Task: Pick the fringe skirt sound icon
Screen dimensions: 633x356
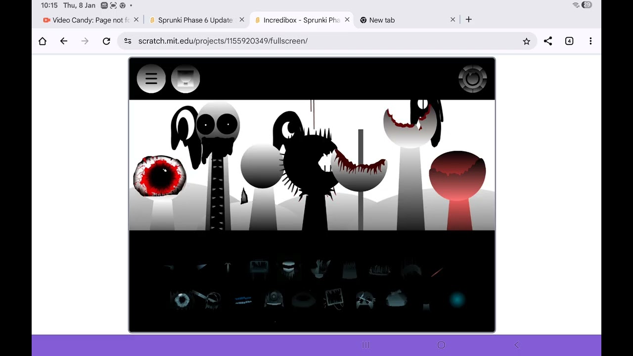Action: 350,270
